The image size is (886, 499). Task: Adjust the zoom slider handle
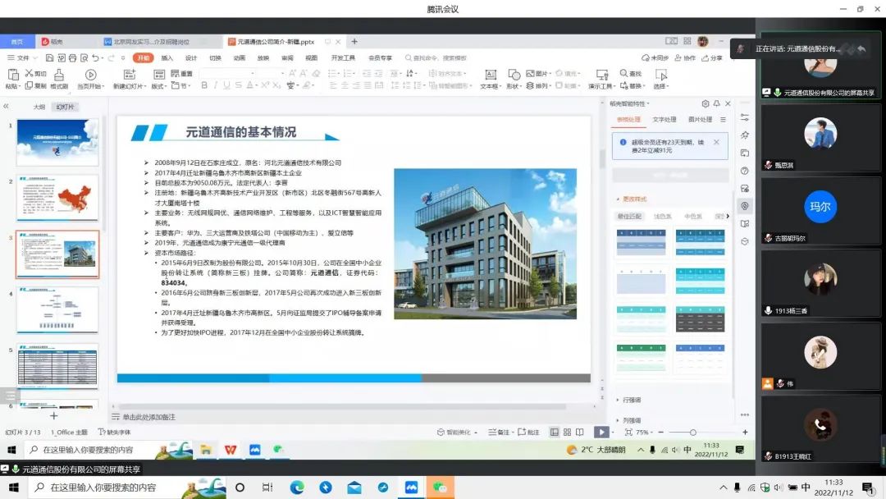coord(692,433)
